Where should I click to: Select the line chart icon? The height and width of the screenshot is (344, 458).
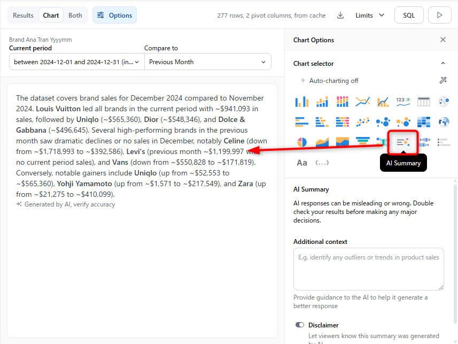pos(363,102)
